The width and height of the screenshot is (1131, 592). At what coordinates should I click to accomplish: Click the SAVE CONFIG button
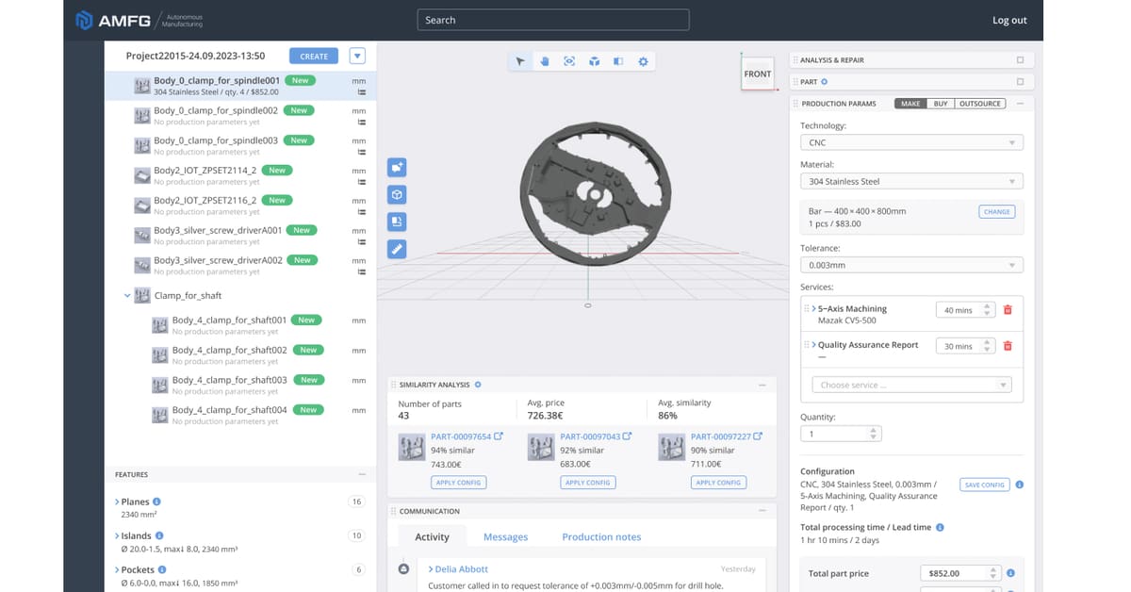click(985, 485)
